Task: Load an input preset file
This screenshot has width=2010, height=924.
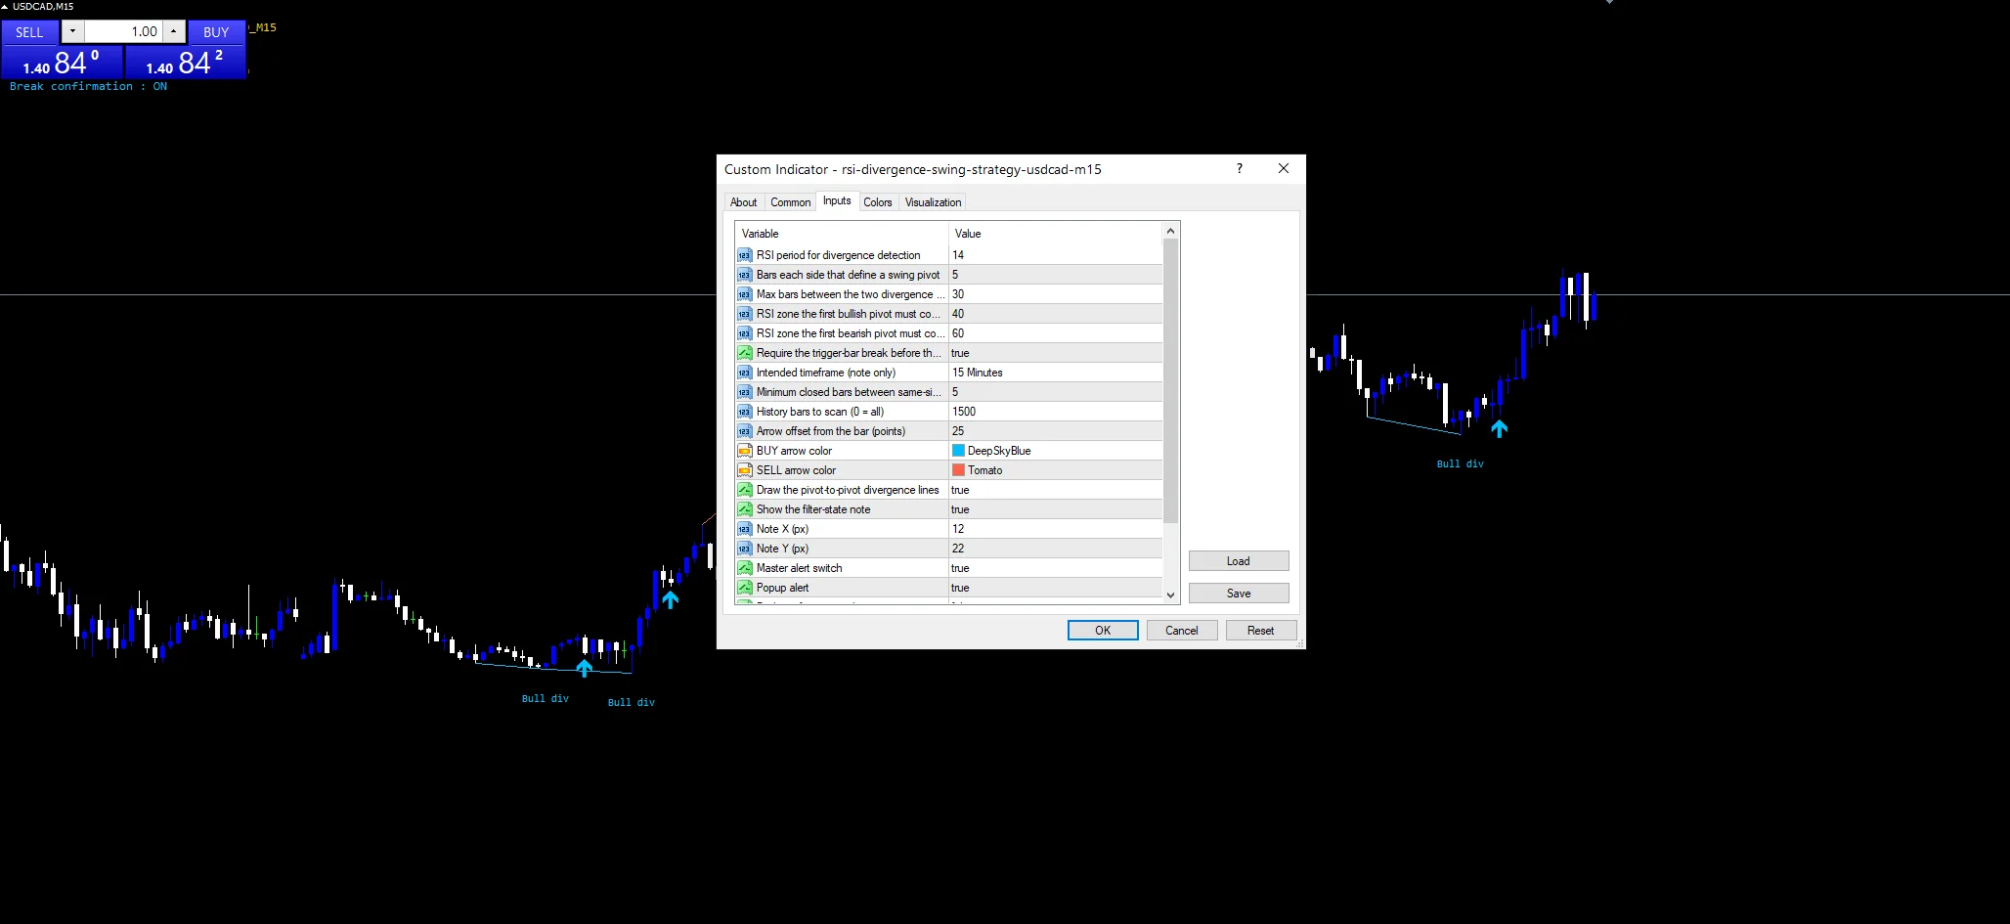Action: coord(1239,561)
